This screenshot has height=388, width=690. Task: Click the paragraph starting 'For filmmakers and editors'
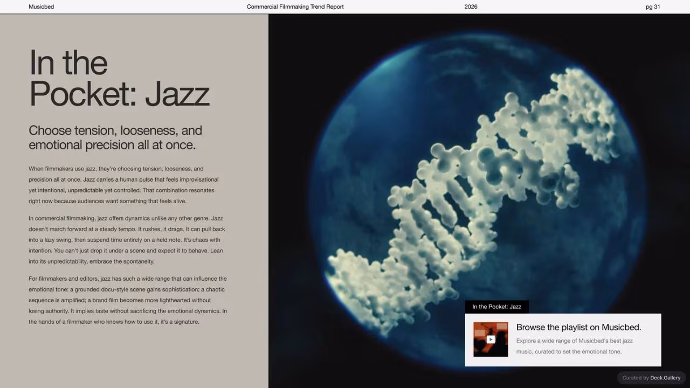point(128,300)
